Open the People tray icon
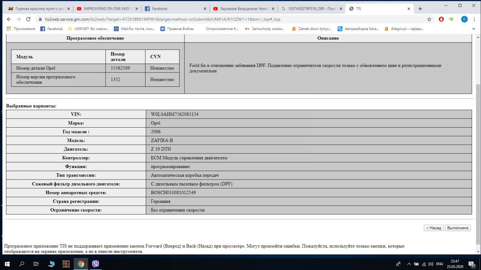The width and height of the screenshot is (481, 270). coord(398,264)
